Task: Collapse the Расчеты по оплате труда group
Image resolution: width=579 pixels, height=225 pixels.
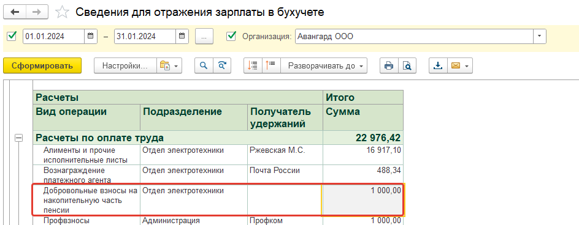Action: point(18,138)
